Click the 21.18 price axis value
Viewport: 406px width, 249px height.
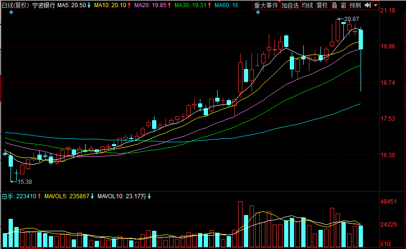[388, 11]
